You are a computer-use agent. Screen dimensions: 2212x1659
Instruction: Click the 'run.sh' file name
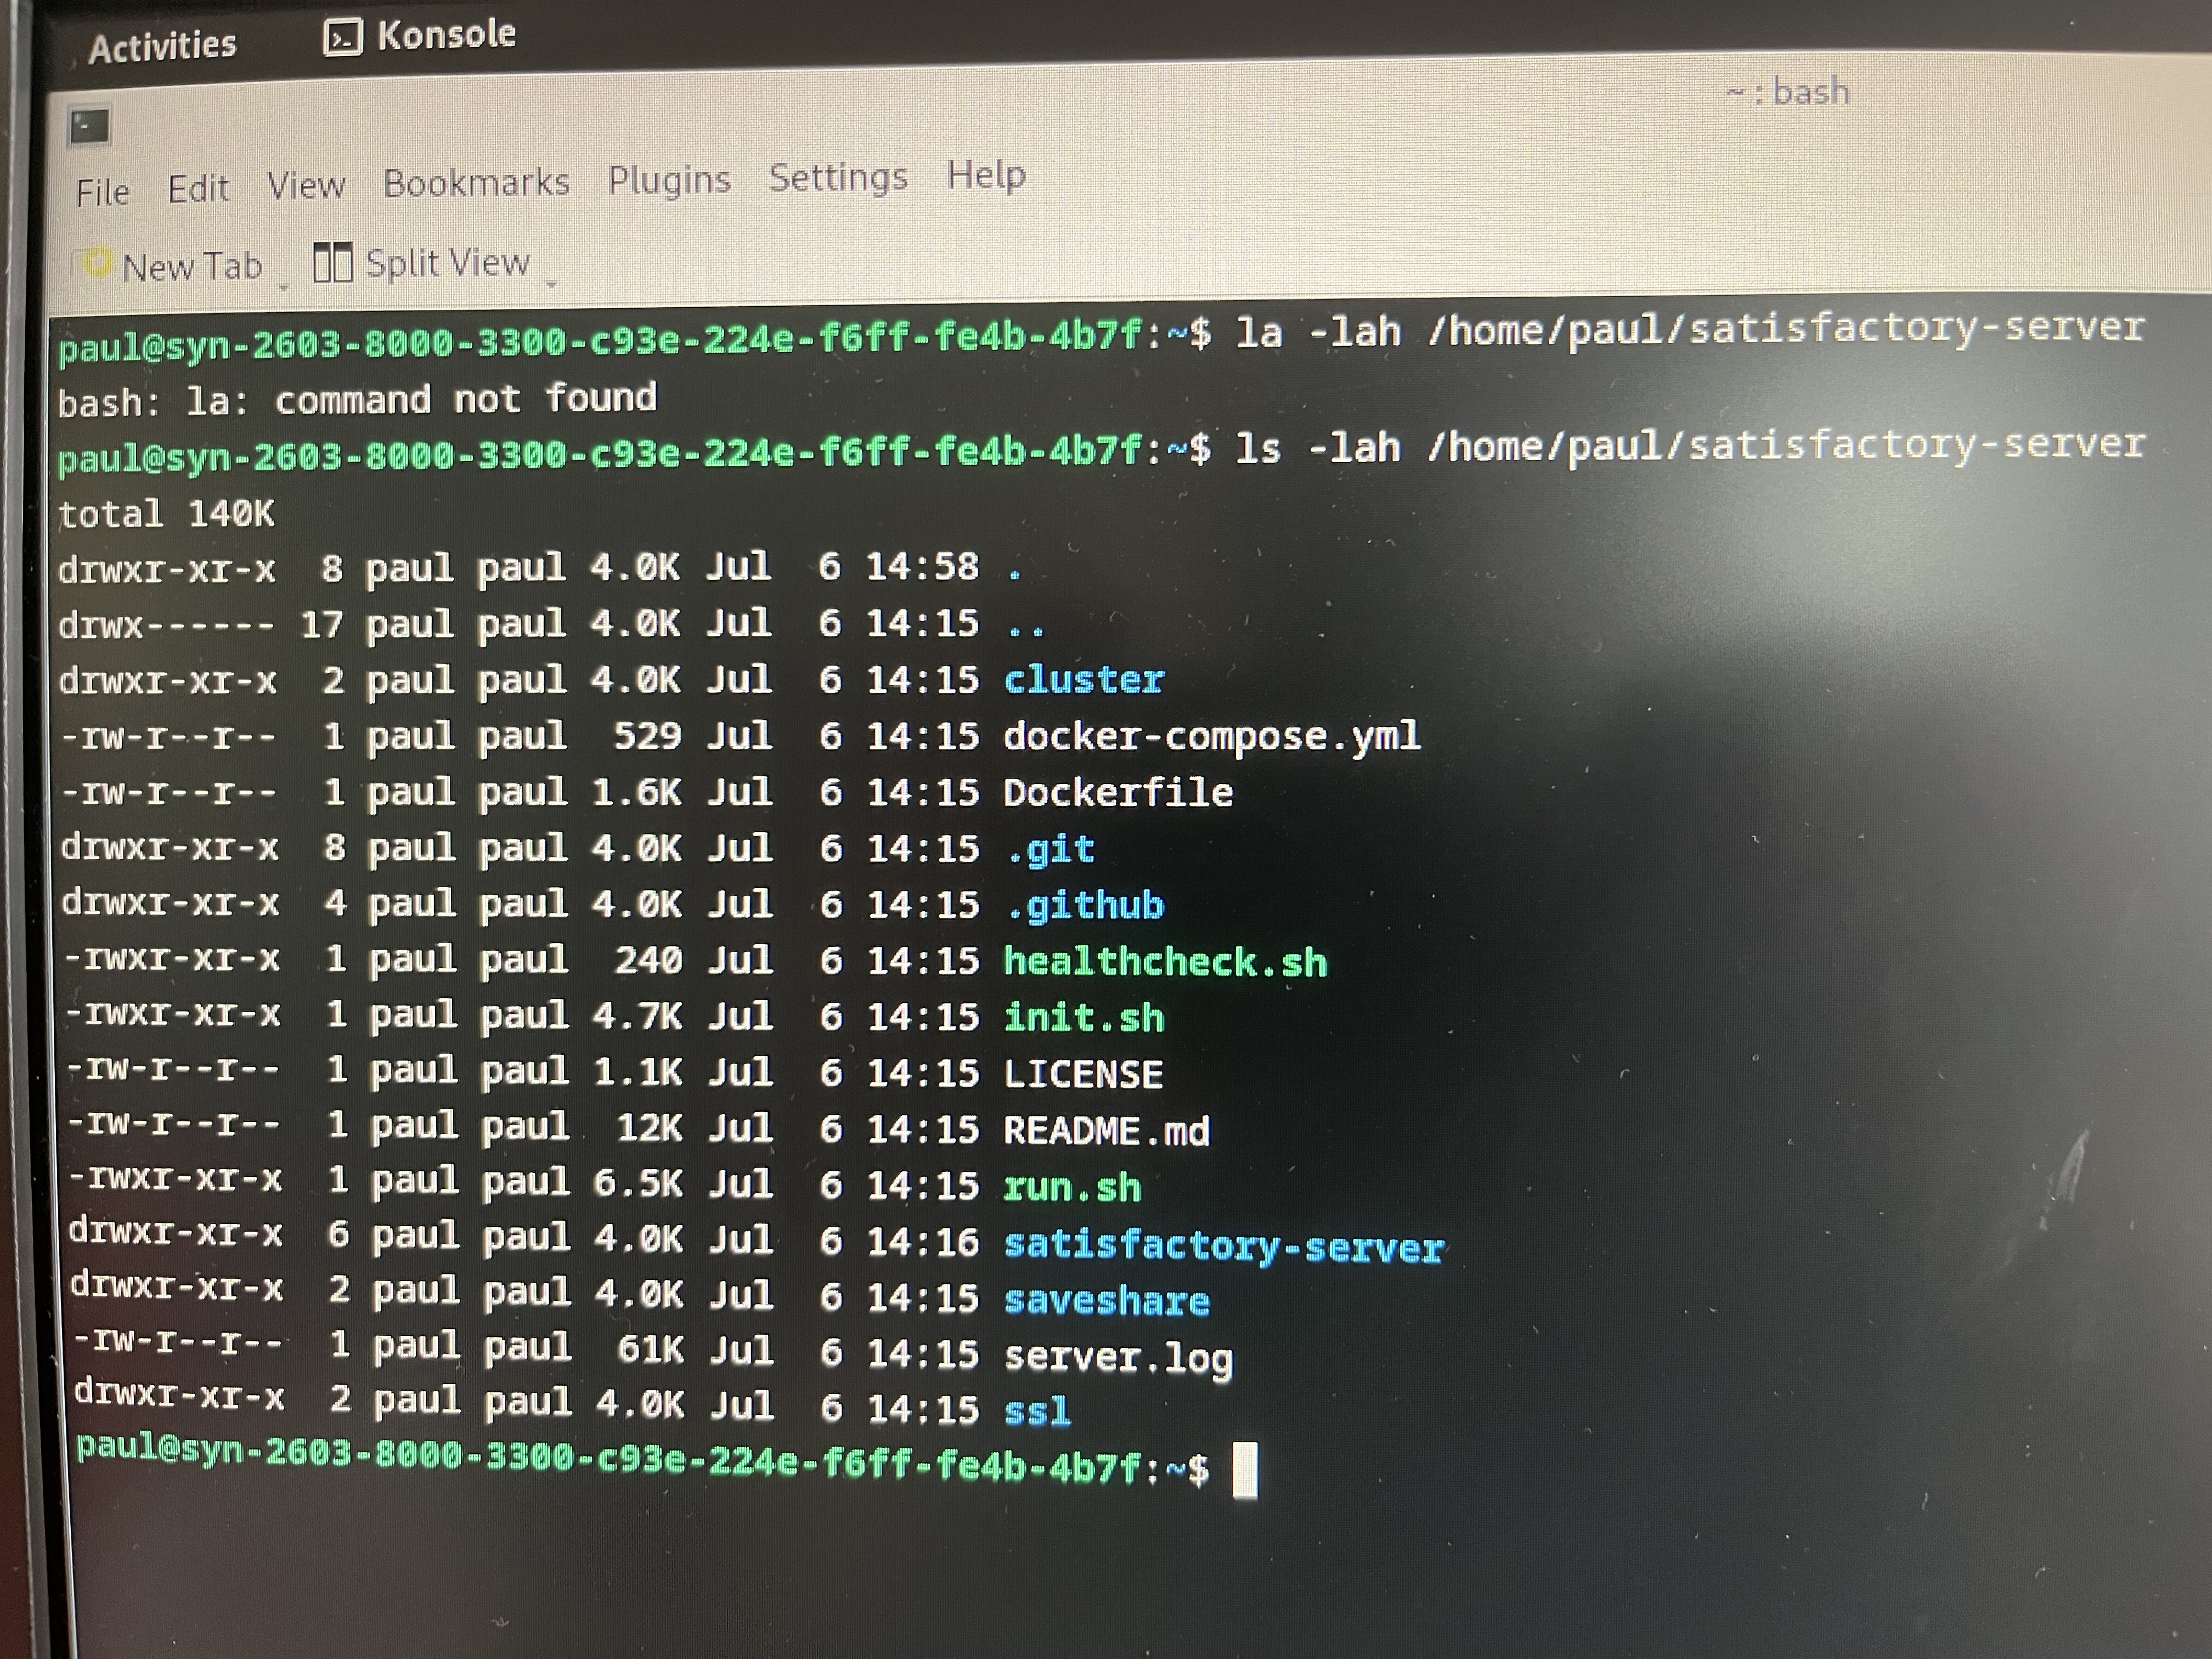click(1072, 1187)
